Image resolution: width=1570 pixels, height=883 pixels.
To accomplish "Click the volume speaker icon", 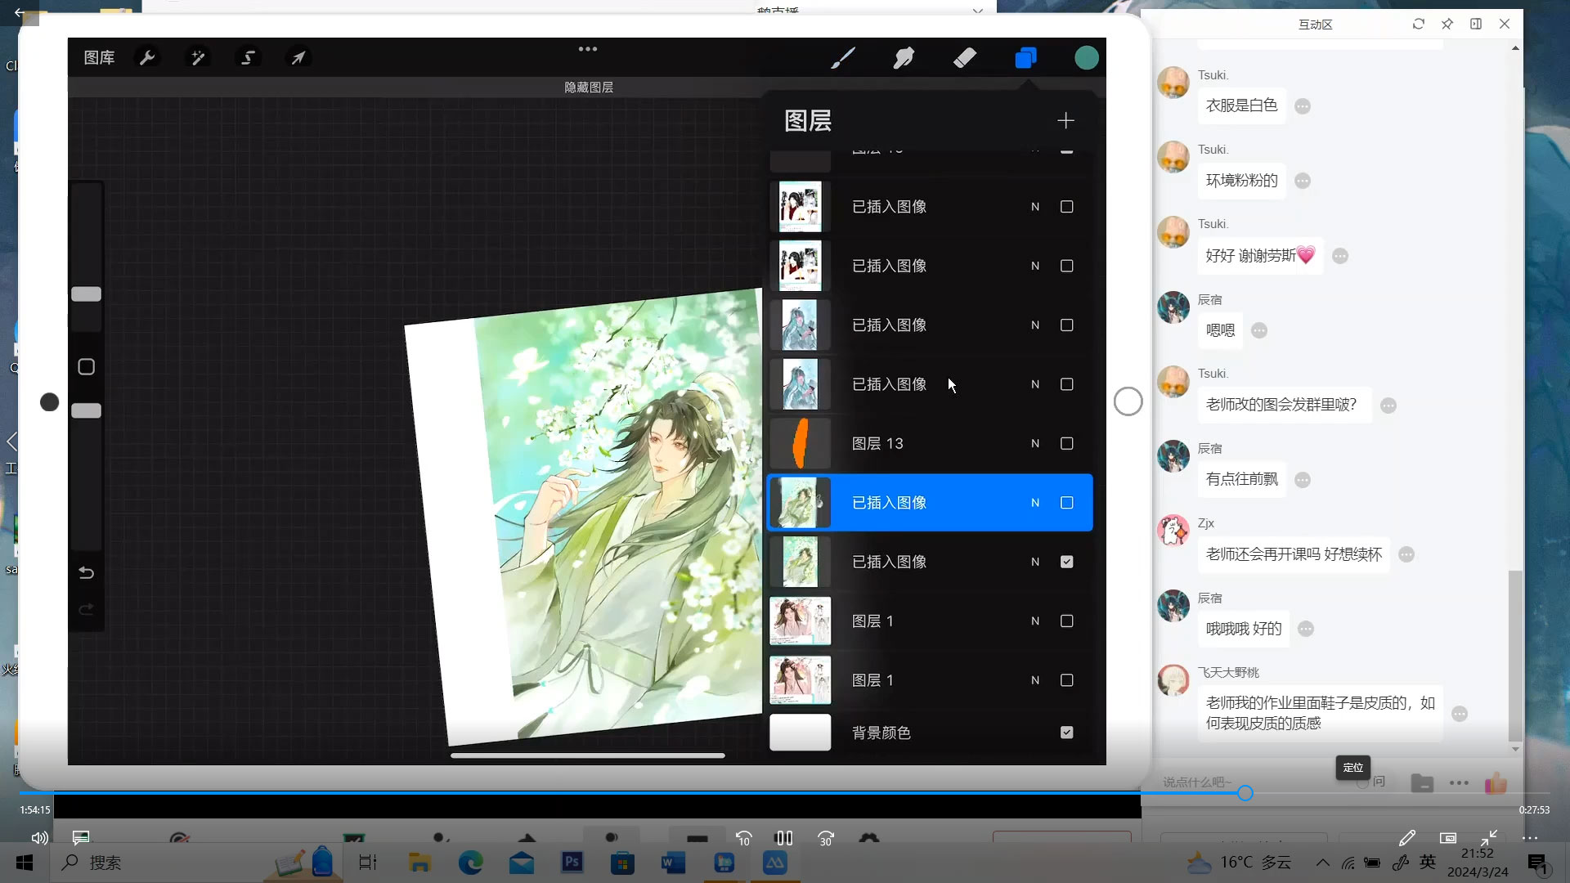I will tap(39, 838).
